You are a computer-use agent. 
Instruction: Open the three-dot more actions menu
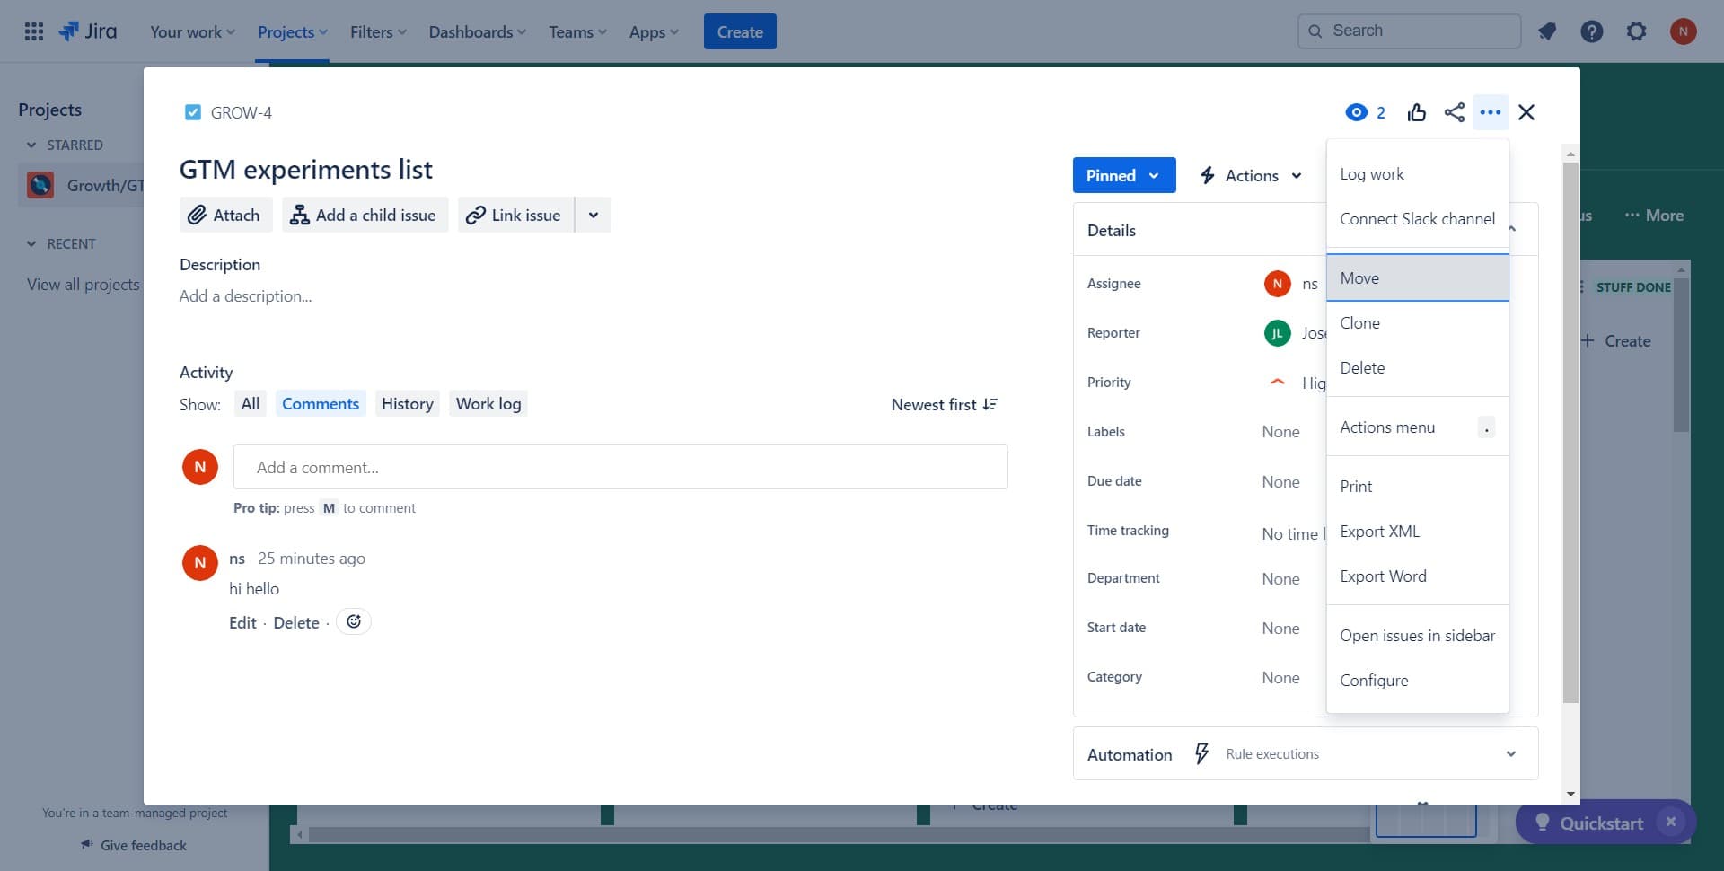(1490, 112)
